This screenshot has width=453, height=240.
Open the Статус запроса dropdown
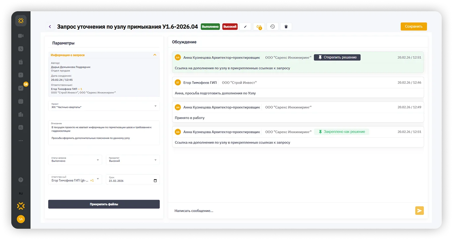coord(75,160)
